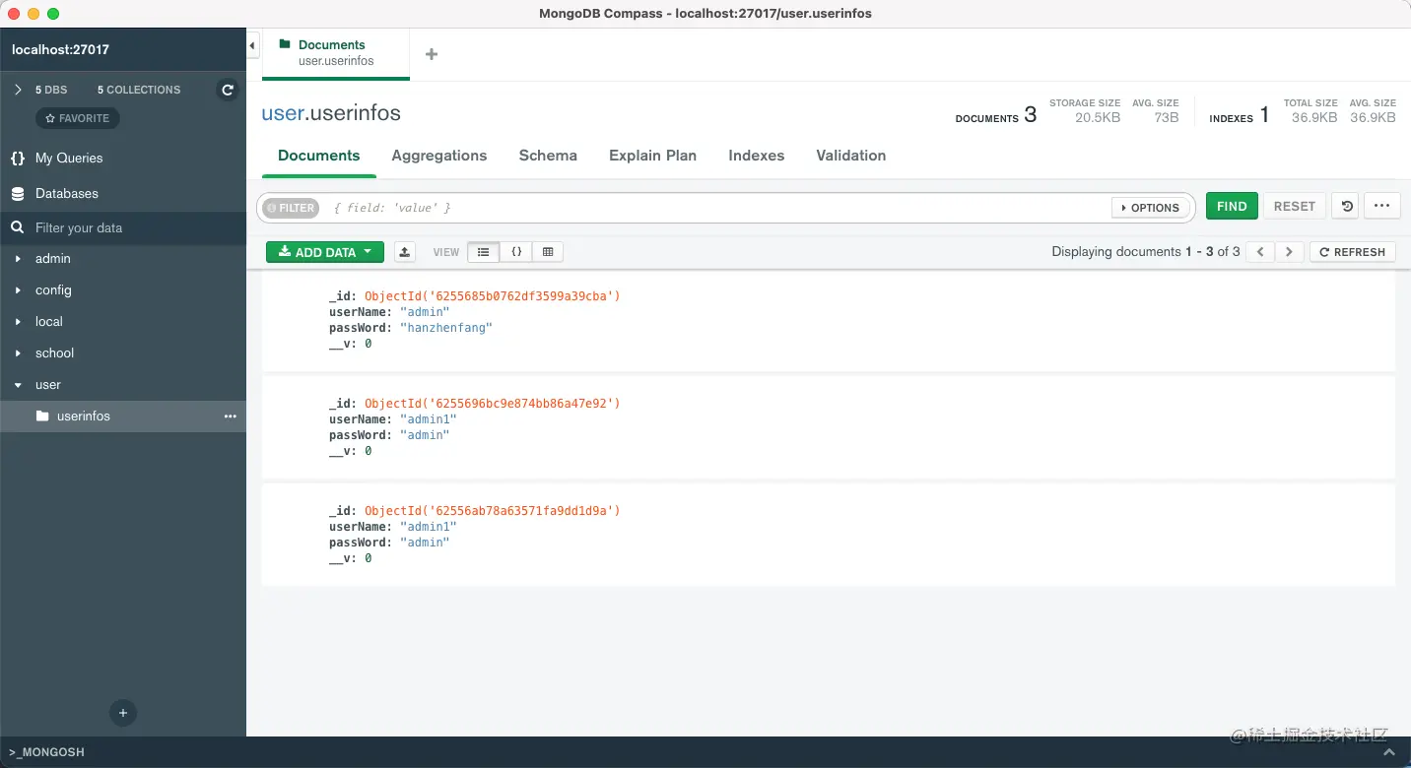Expand the admin database

tap(18, 259)
